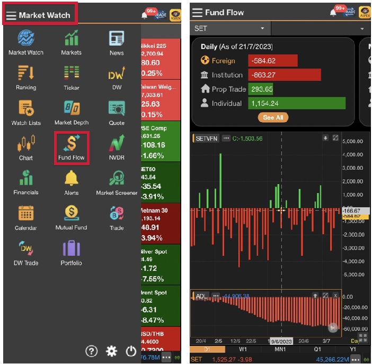This screenshot has height=364, width=372.
Task: Select the Q1 timeframe tab
Action: click(317, 349)
